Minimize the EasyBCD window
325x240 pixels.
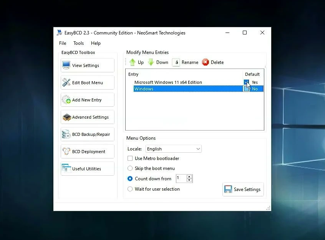[x=227, y=33]
